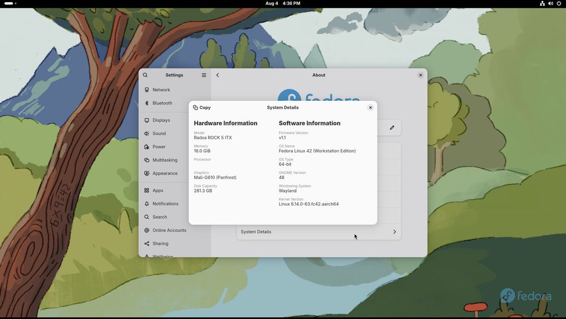This screenshot has height=319, width=566.
Task: Click the Appearance icon in the sidebar
Action: pos(147,173)
